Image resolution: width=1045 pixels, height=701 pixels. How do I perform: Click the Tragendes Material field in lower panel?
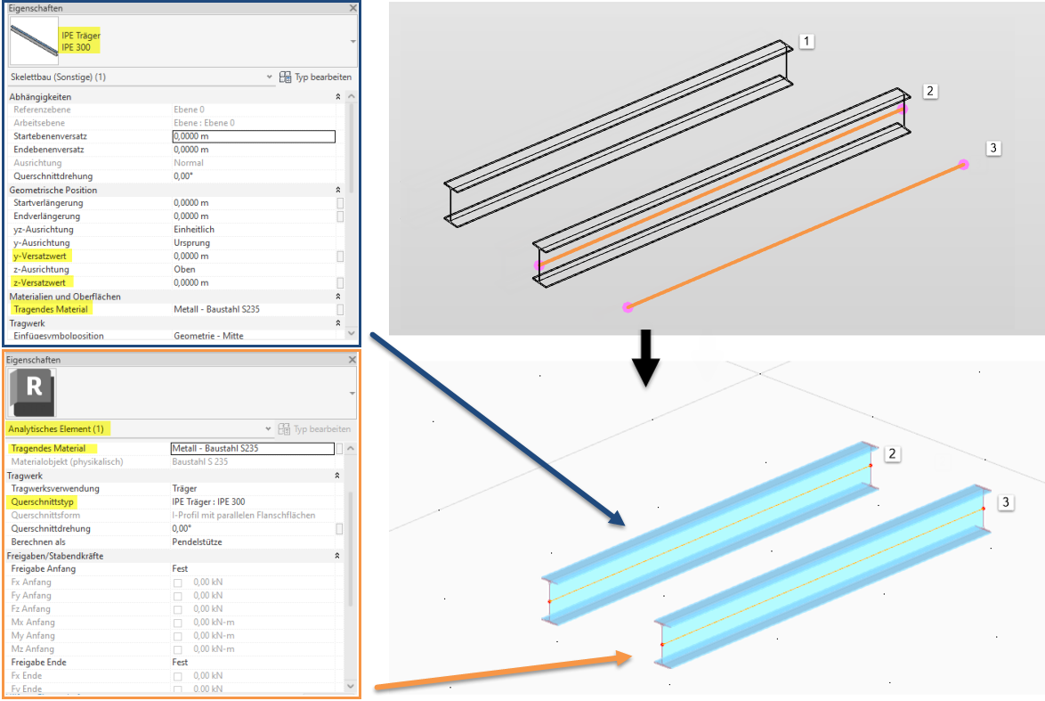click(x=253, y=448)
